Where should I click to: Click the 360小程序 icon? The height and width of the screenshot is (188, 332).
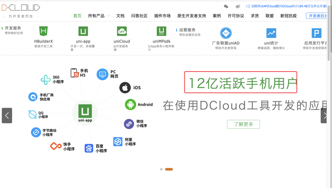(x=45, y=80)
